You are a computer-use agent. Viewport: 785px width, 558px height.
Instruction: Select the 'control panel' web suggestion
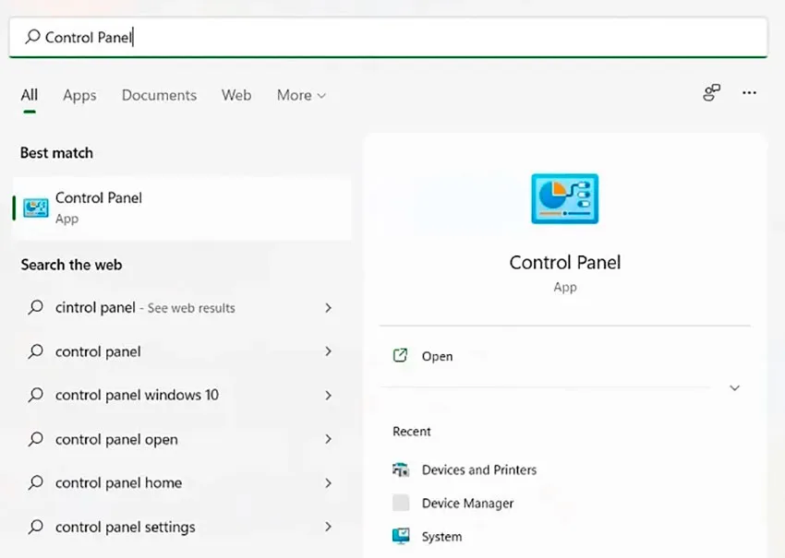pos(182,351)
